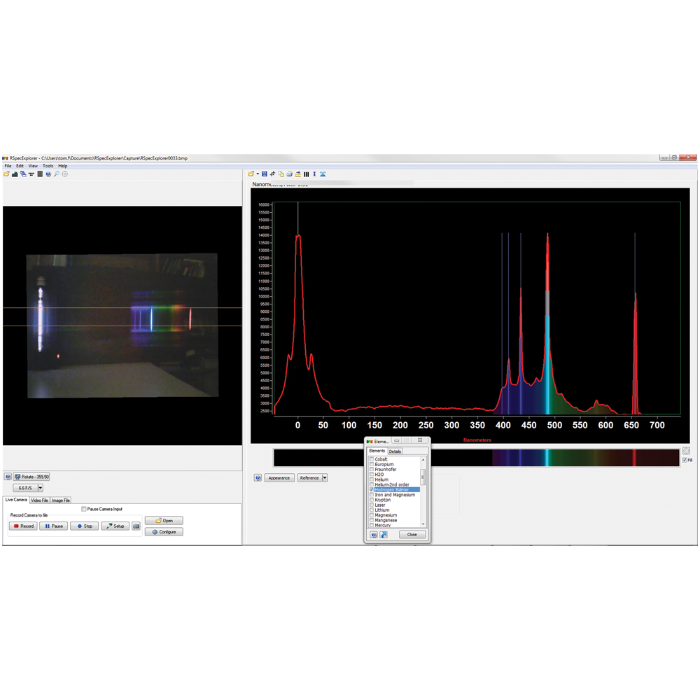This screenshot has height=700, width=700.
Task: Open the settings gear on the left toolbar
Action: pyautogui.click(x=64, y=174)
